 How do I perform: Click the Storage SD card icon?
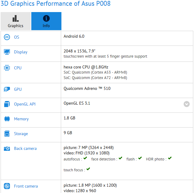click(x=7, y=134)
